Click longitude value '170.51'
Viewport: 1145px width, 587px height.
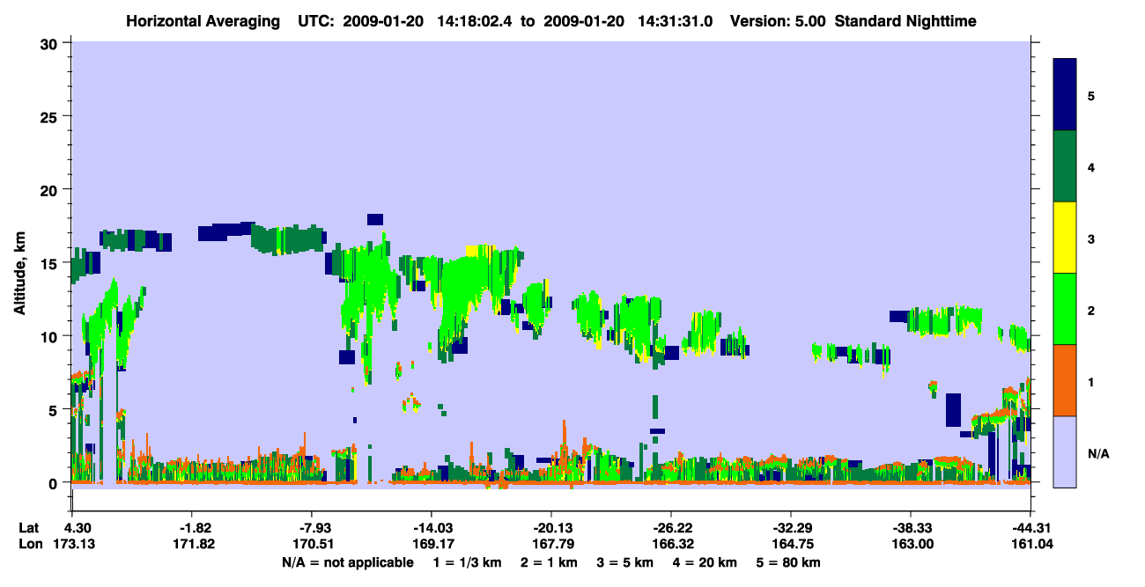point(312,544)
